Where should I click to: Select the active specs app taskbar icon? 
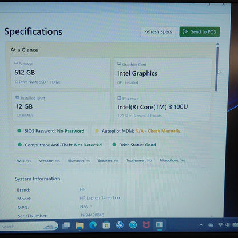(x=160, y=225)
